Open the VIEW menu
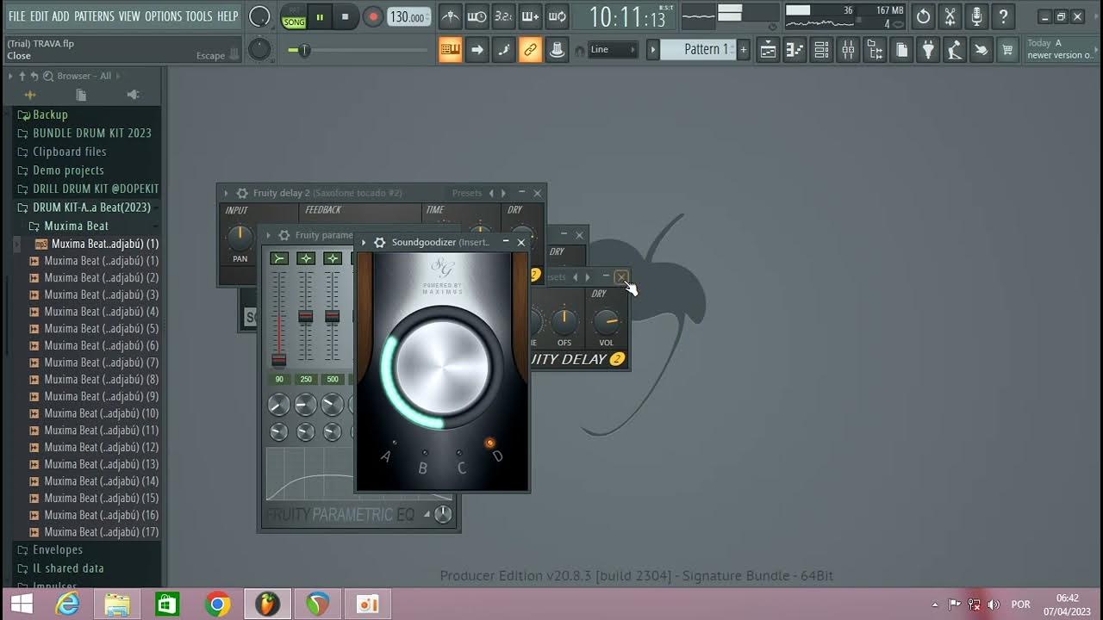Screen dimensions: 1103x620 [x=129, y=16]
